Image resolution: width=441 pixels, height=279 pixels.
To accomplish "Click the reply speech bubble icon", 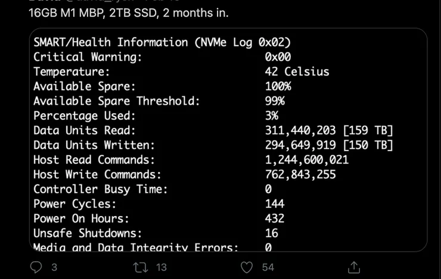I will click(36, 267).
